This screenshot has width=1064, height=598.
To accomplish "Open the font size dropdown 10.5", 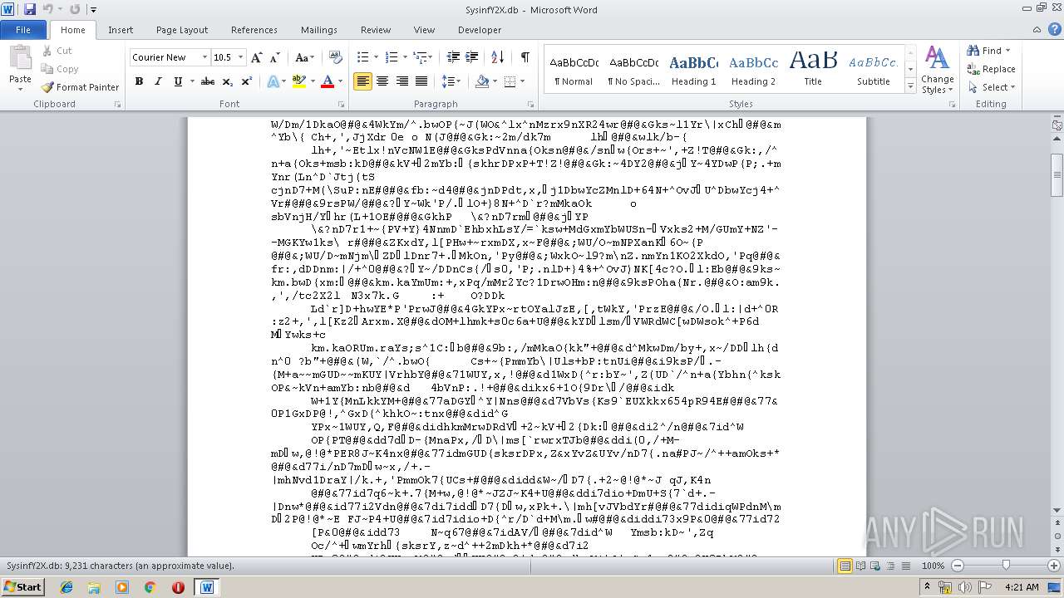I will pyautogui.click(x=242, y=57).
